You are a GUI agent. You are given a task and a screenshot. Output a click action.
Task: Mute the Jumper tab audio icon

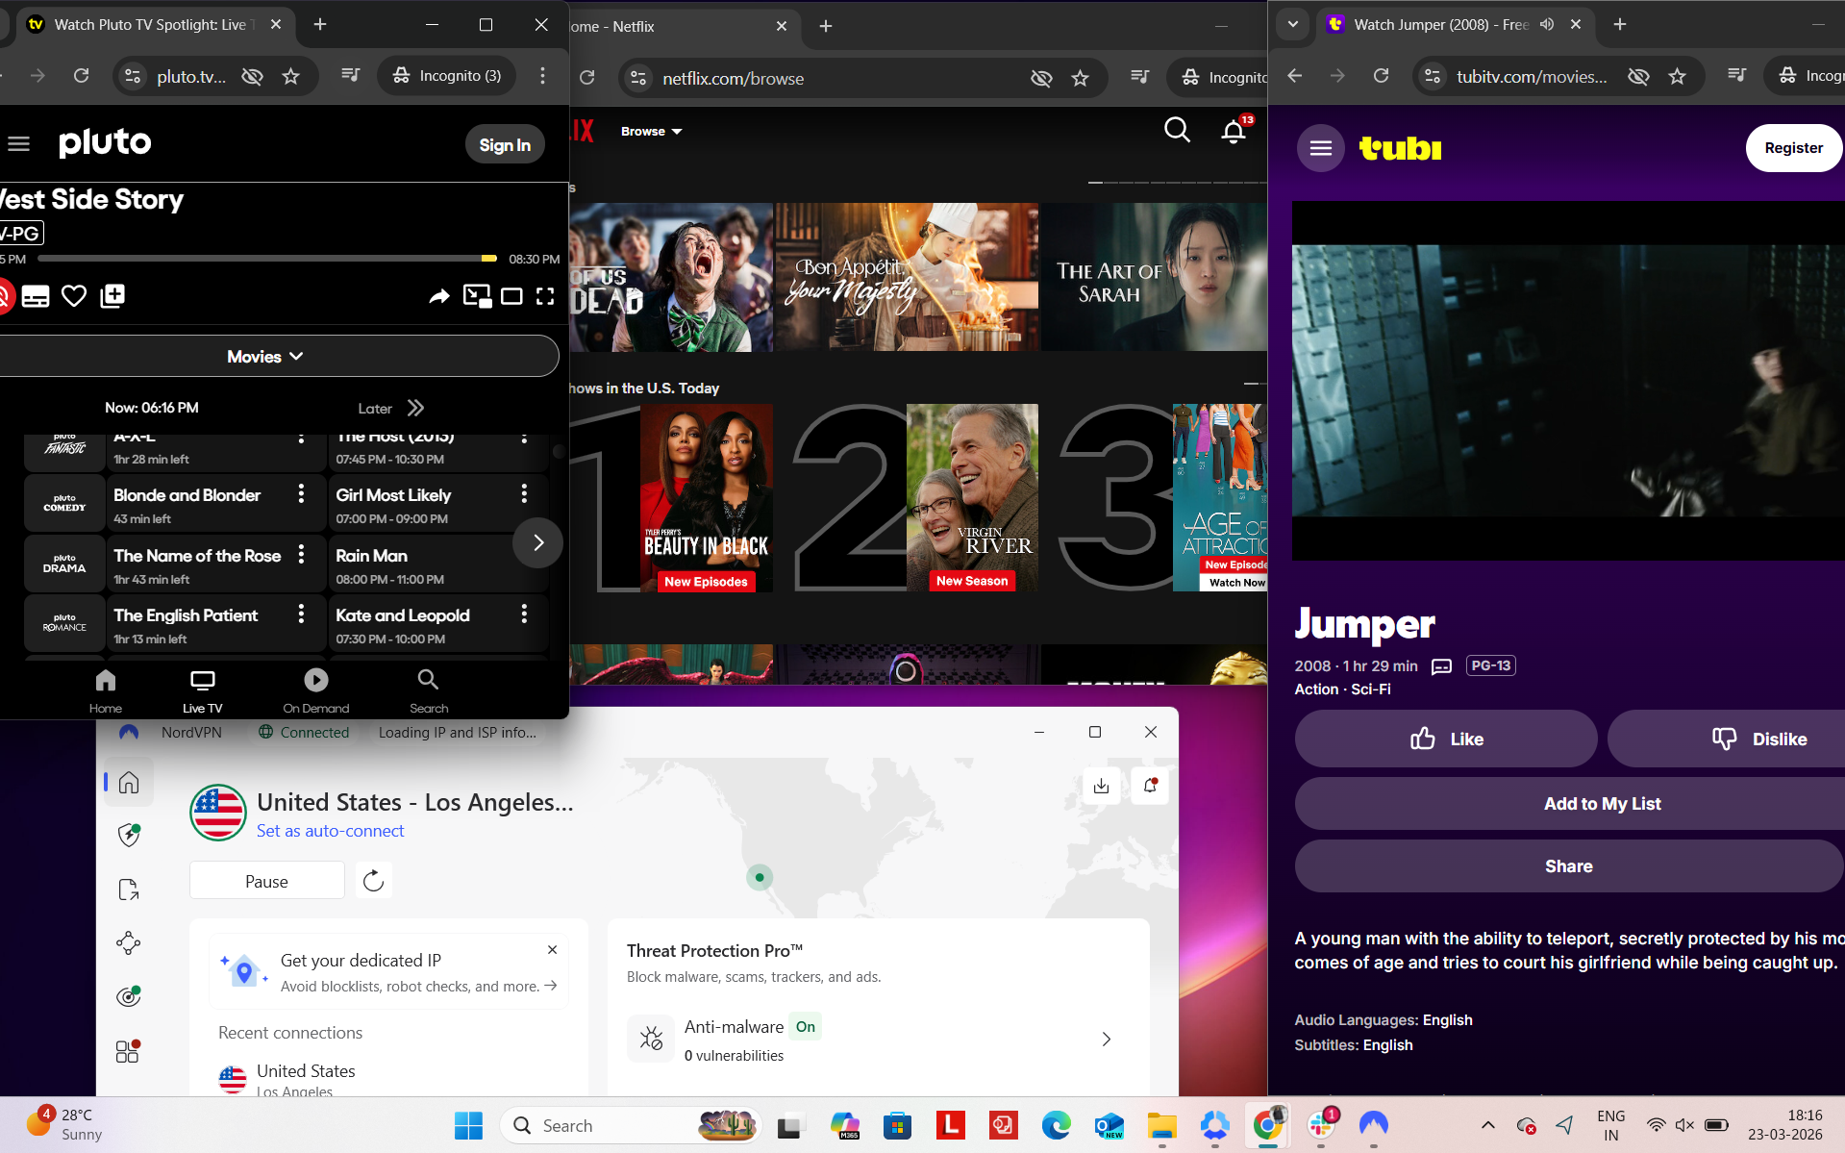point(1546,25)
